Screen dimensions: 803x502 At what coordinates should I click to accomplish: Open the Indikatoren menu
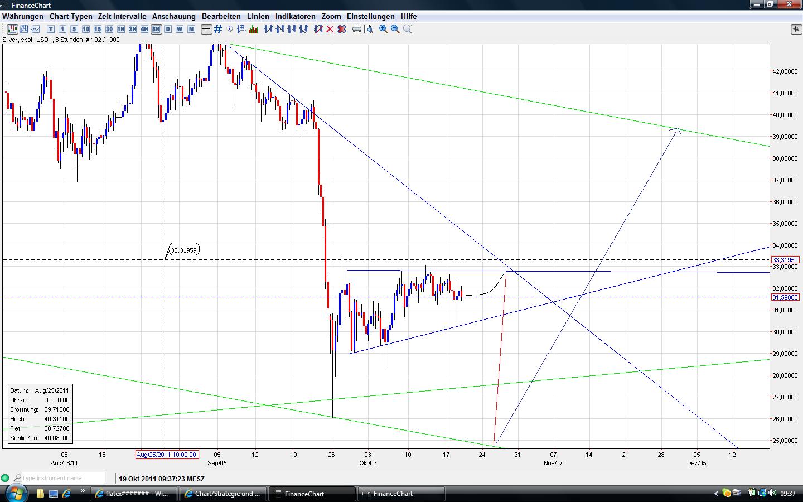click(x=296, y=17)
